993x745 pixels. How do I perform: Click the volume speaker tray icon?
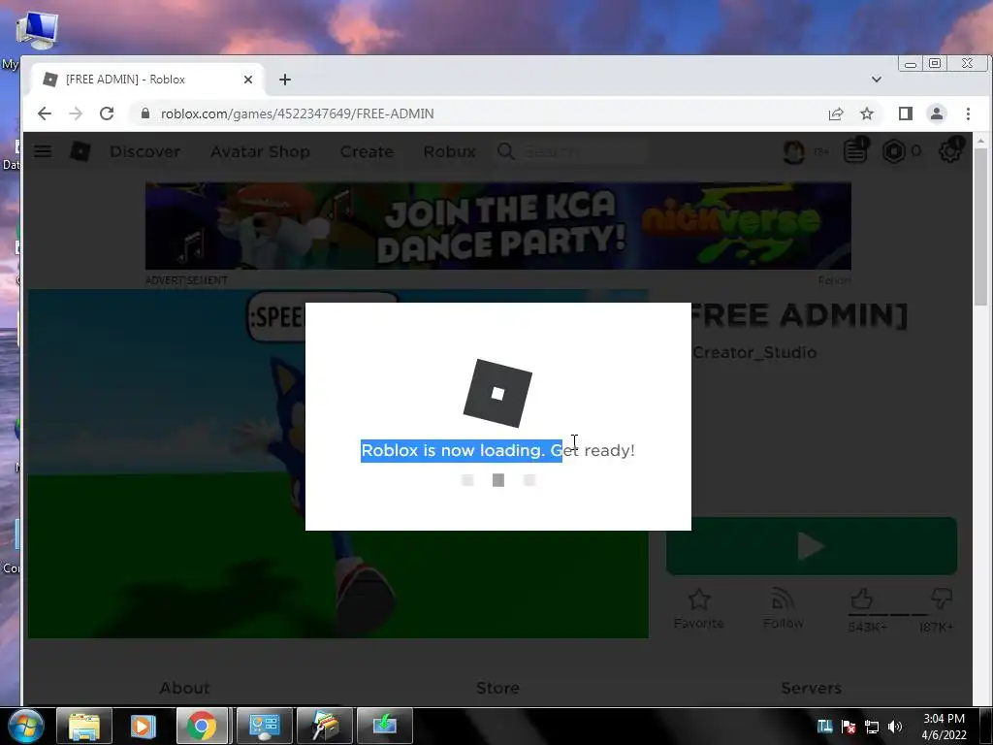point(895,727)
